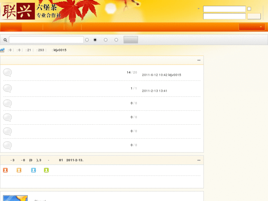The image size is (268, 201).
Task: Open the forum bubble icon in the 14 / 20 row
Action: tap(7, 72)
